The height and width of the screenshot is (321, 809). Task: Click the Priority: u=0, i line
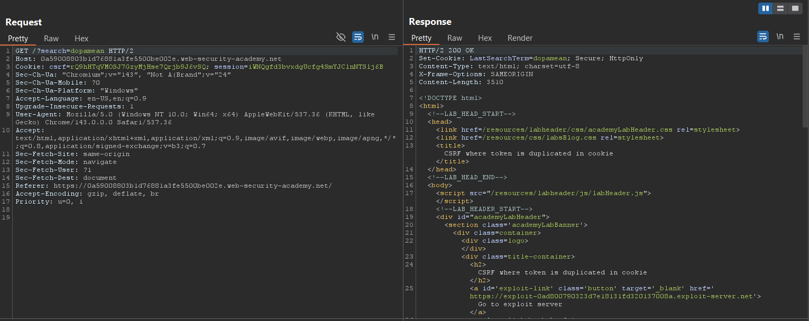click(49, 201)
